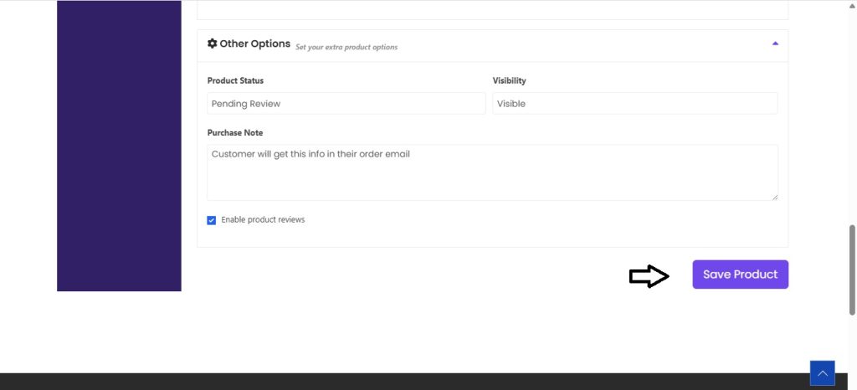Click the Other Options heading text
Image resolution: width=857 pixels, height=390 pixels.
click(254, 44)
